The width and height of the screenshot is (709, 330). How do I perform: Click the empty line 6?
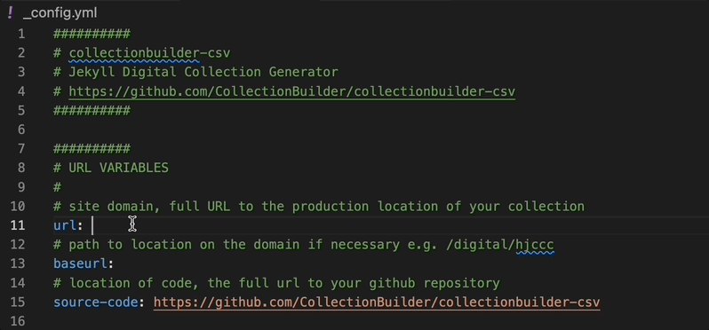316,130
